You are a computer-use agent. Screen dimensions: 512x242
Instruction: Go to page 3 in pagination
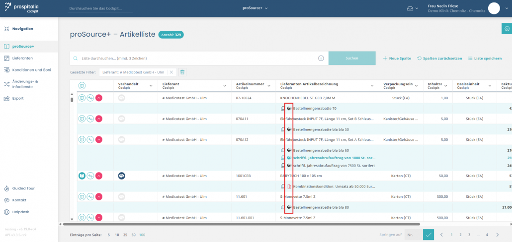(x=469, y=235)
